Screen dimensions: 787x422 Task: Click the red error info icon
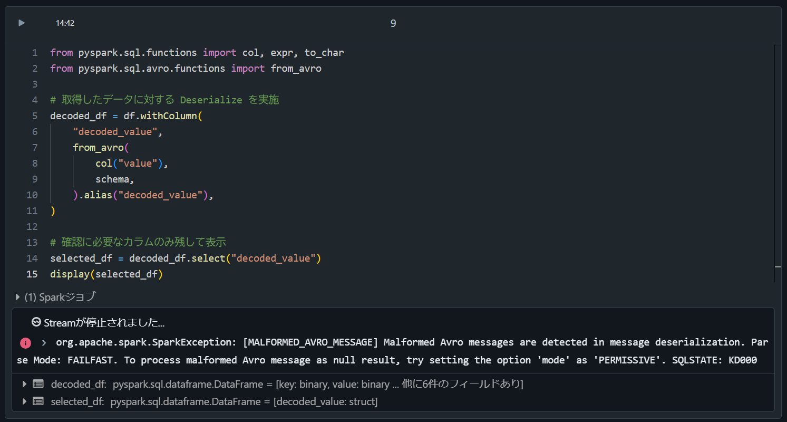click(25, 343)
